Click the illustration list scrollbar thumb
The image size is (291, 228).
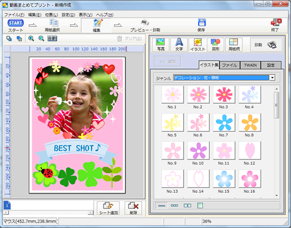(276, 105)
